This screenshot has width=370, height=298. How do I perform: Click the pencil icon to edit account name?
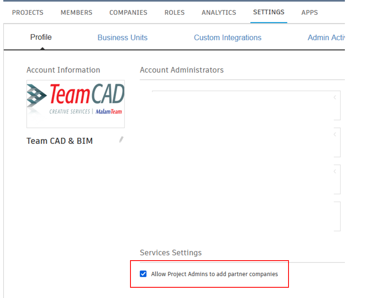[121, 139]
